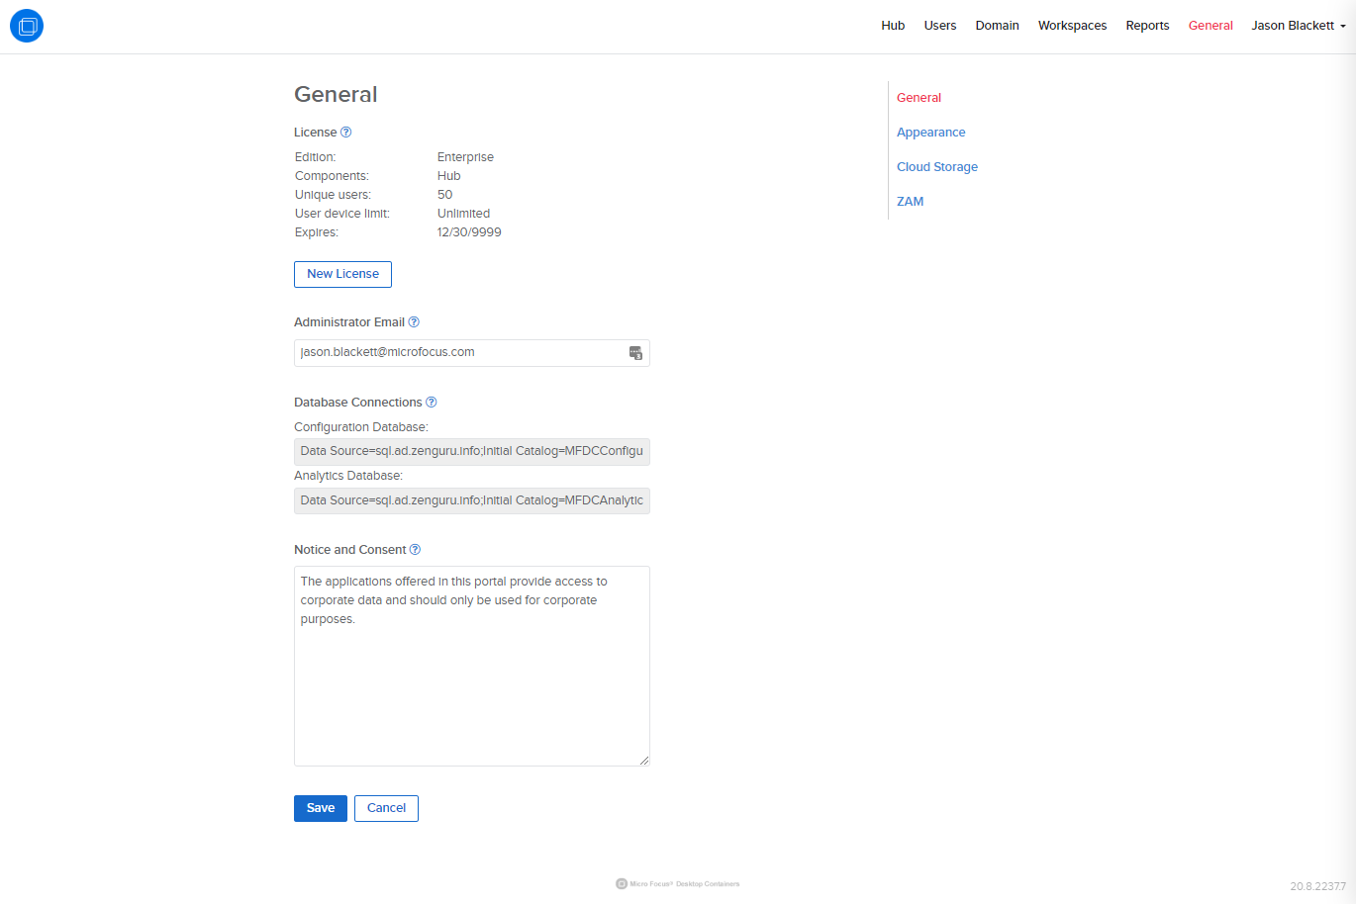
Task: Click the Administrator Email help icon
Action: click(414, 322)
